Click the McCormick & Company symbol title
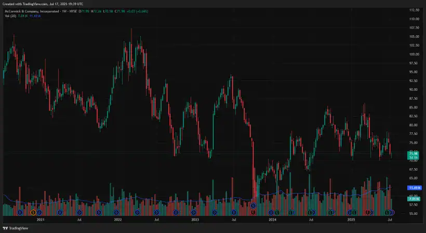426x233 pixels. click(x=31, y=11)
